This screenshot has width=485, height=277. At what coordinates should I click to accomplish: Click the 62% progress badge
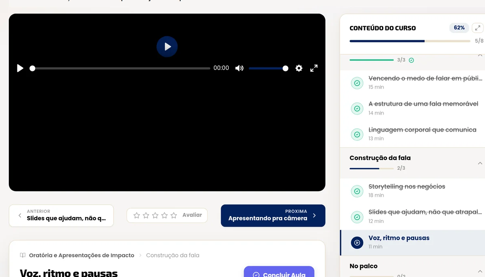459,28
